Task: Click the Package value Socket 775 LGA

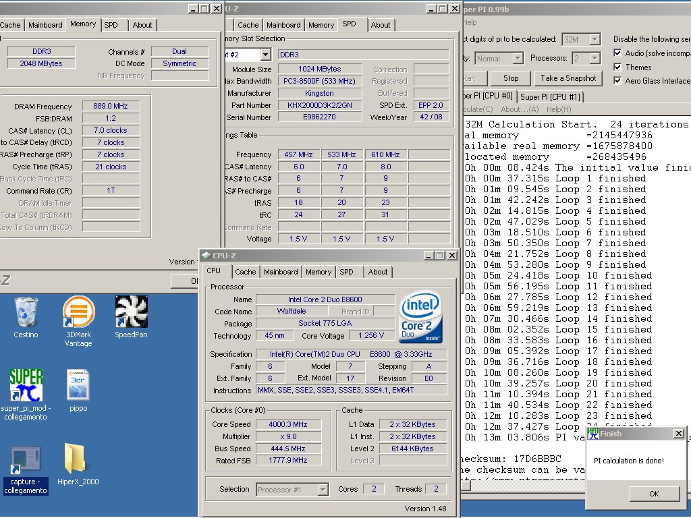Action: 325,323
